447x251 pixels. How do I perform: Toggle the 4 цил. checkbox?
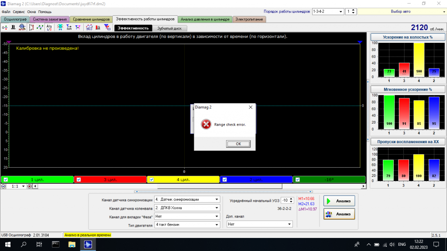coord(151,179)
